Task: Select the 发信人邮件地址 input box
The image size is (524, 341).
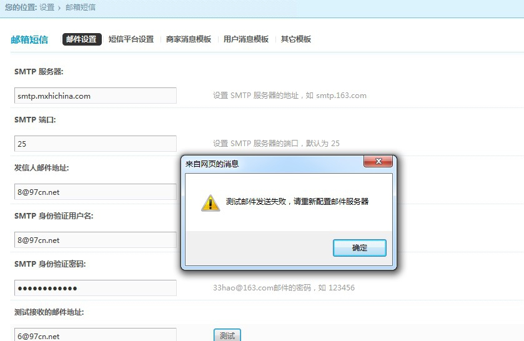Action: [x=95, y=192]
